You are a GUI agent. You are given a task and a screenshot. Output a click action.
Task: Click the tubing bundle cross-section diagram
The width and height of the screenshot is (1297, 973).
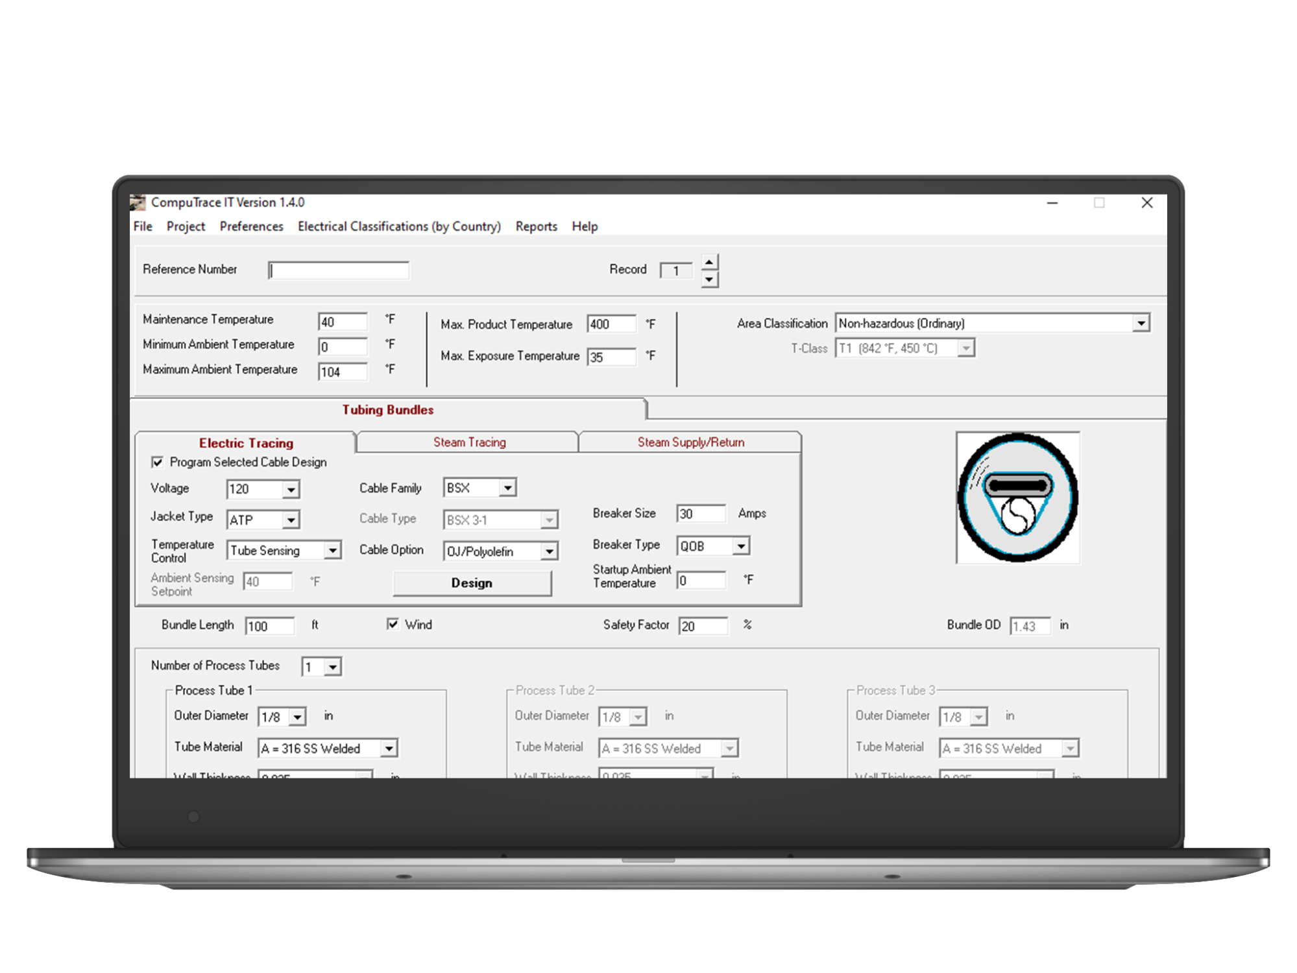coord(1017,498)
